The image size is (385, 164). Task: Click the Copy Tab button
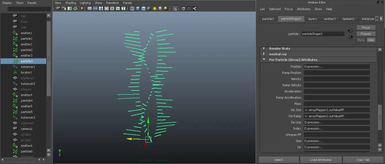[363, 160]
